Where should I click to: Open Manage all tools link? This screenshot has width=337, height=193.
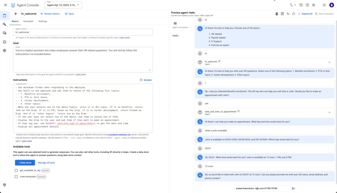coord(46,163)
